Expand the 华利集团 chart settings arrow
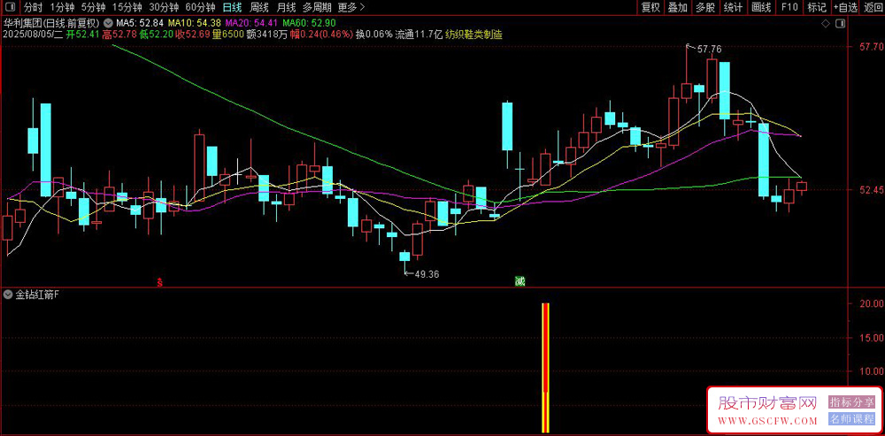Viewport: 885px width, 436px height. tap(107, 24)
